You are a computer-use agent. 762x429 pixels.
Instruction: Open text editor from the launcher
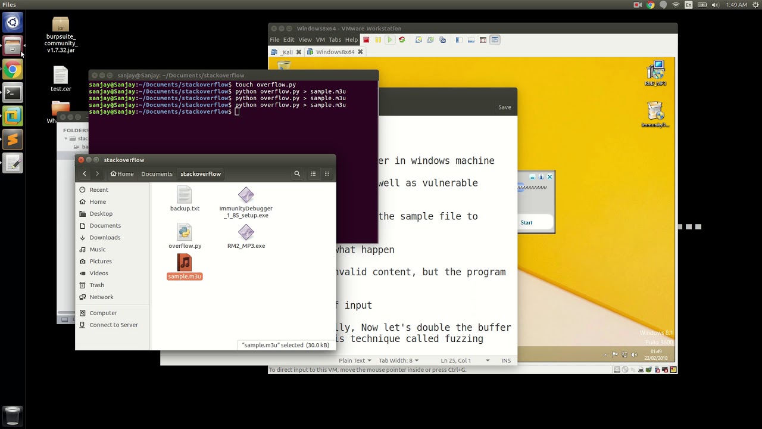tap(13, 163)
